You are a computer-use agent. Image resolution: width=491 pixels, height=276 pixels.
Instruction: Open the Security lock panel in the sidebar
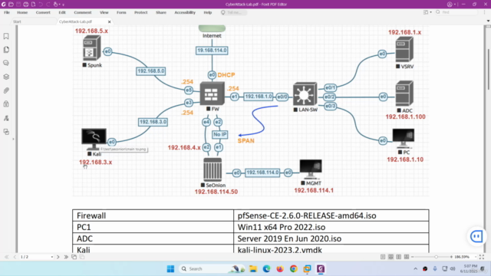click(6, 104)
